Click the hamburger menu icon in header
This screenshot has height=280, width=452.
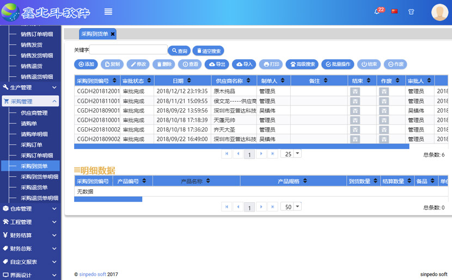point(108,11)
